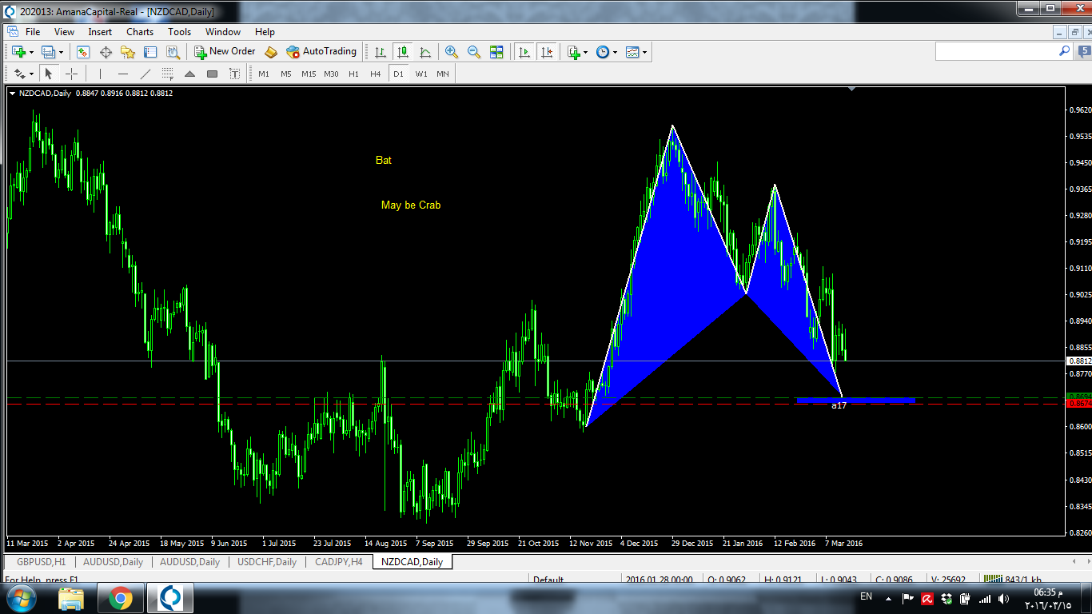Screen dimensions: 1092x614
Task: Zoom in on the chart
Action: tap(452, 51)
